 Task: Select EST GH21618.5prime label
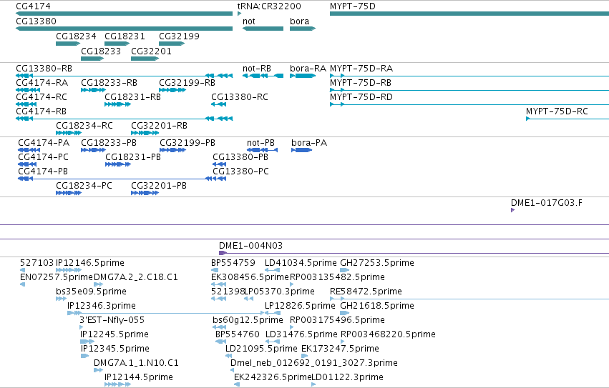click(377, 306)
